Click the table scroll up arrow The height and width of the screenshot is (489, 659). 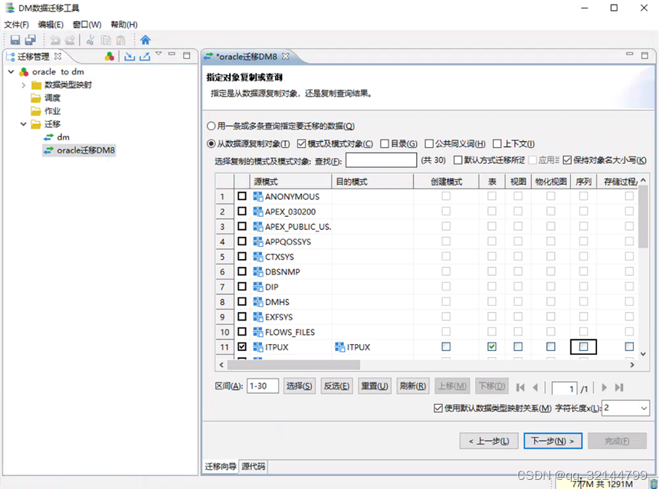[643, 180]
